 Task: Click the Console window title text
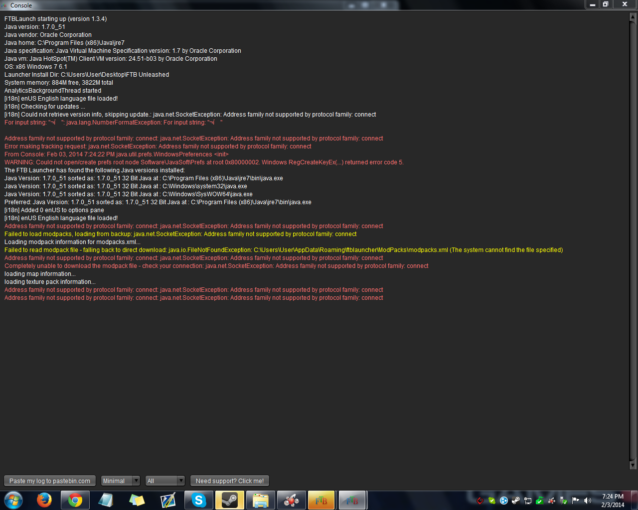tap(21, 5)
